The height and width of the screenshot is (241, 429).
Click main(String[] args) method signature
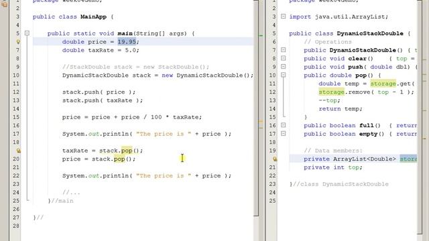point(152,33)
